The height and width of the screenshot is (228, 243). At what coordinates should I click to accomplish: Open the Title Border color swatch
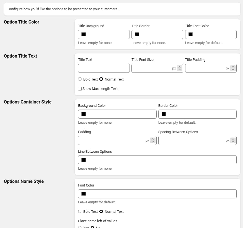(137, 34)
